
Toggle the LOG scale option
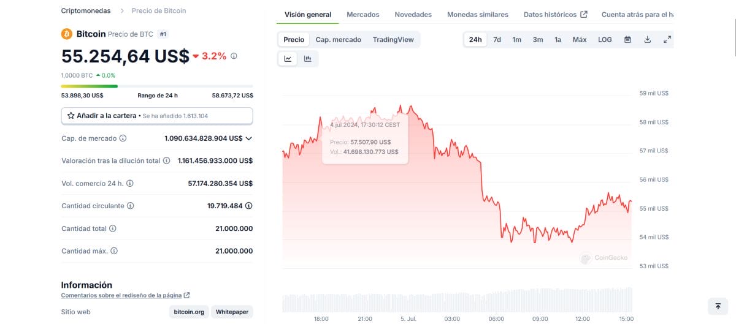coord(605,40)
